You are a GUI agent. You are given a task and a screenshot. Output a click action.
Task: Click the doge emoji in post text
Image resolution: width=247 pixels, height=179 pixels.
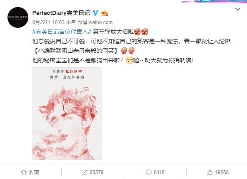pos(129,60)
